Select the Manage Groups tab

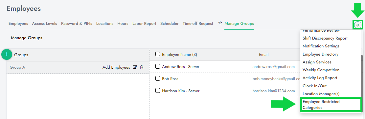tap(239, 24)
